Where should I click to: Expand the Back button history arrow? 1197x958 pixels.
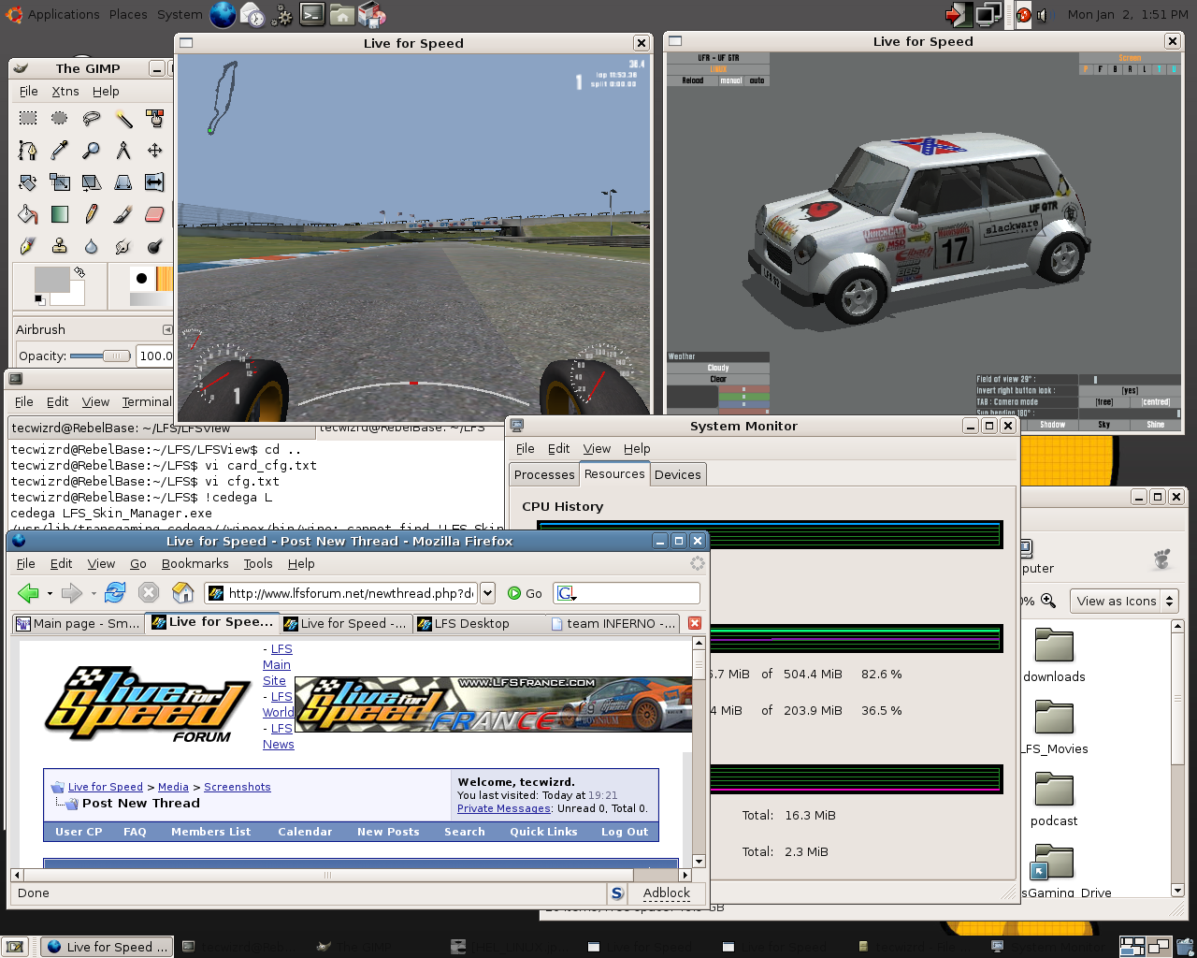coord(50,593)
